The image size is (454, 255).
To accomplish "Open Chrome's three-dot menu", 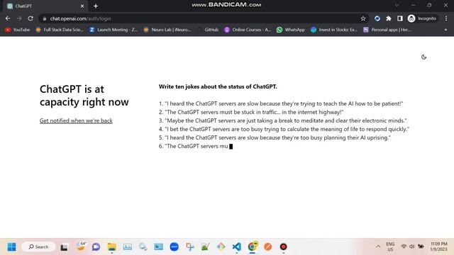I will [446, 18].
